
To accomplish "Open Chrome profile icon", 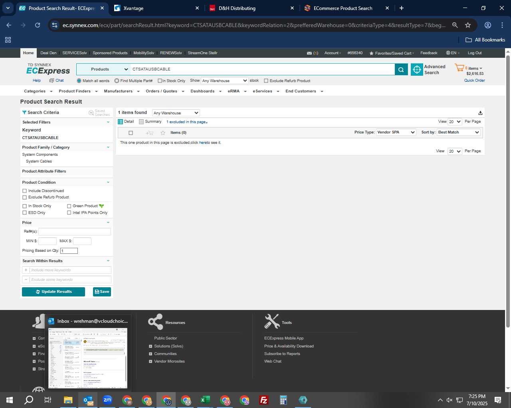I will (x=487, y=25).
